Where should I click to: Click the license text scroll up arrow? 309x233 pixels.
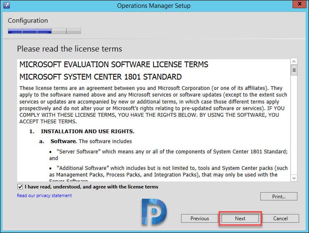(294, 61)
